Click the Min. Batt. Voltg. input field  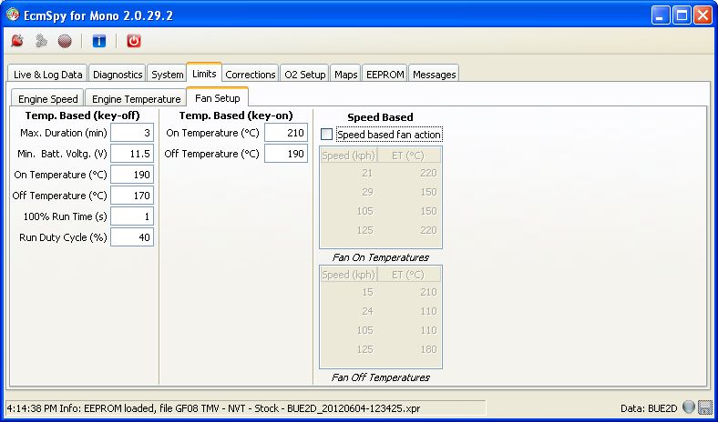coord(132,154)
